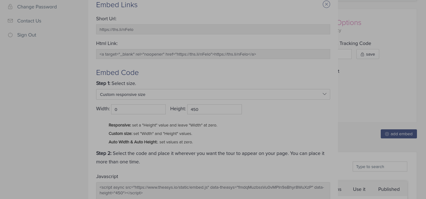Click the Tracking Code input box

tap(345, 54)
